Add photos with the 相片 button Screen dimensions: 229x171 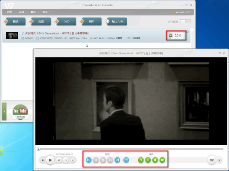92,22
